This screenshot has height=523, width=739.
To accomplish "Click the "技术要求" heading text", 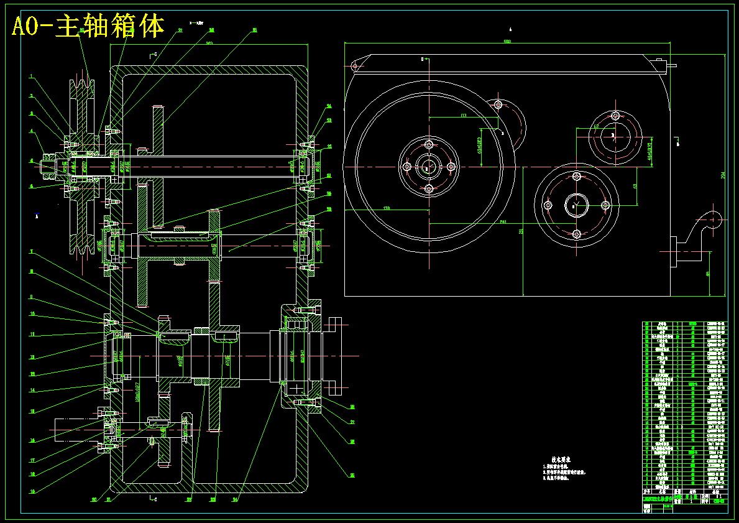I will tap(561, 460).
